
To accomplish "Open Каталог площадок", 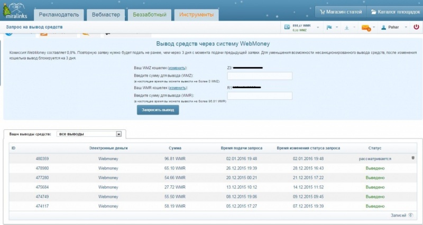I will tap(395, 12).
